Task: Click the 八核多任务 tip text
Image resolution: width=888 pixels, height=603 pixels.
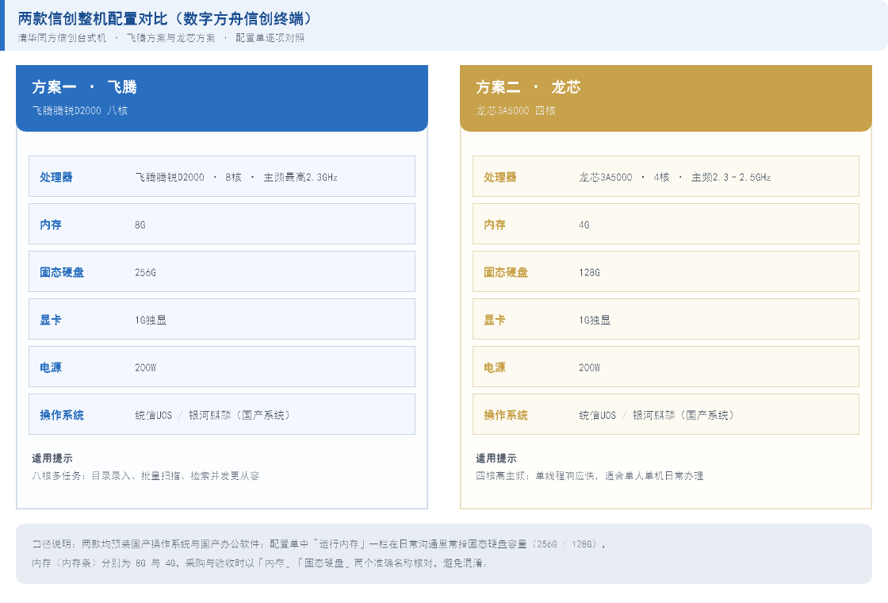Action: (x=146, y=476)
